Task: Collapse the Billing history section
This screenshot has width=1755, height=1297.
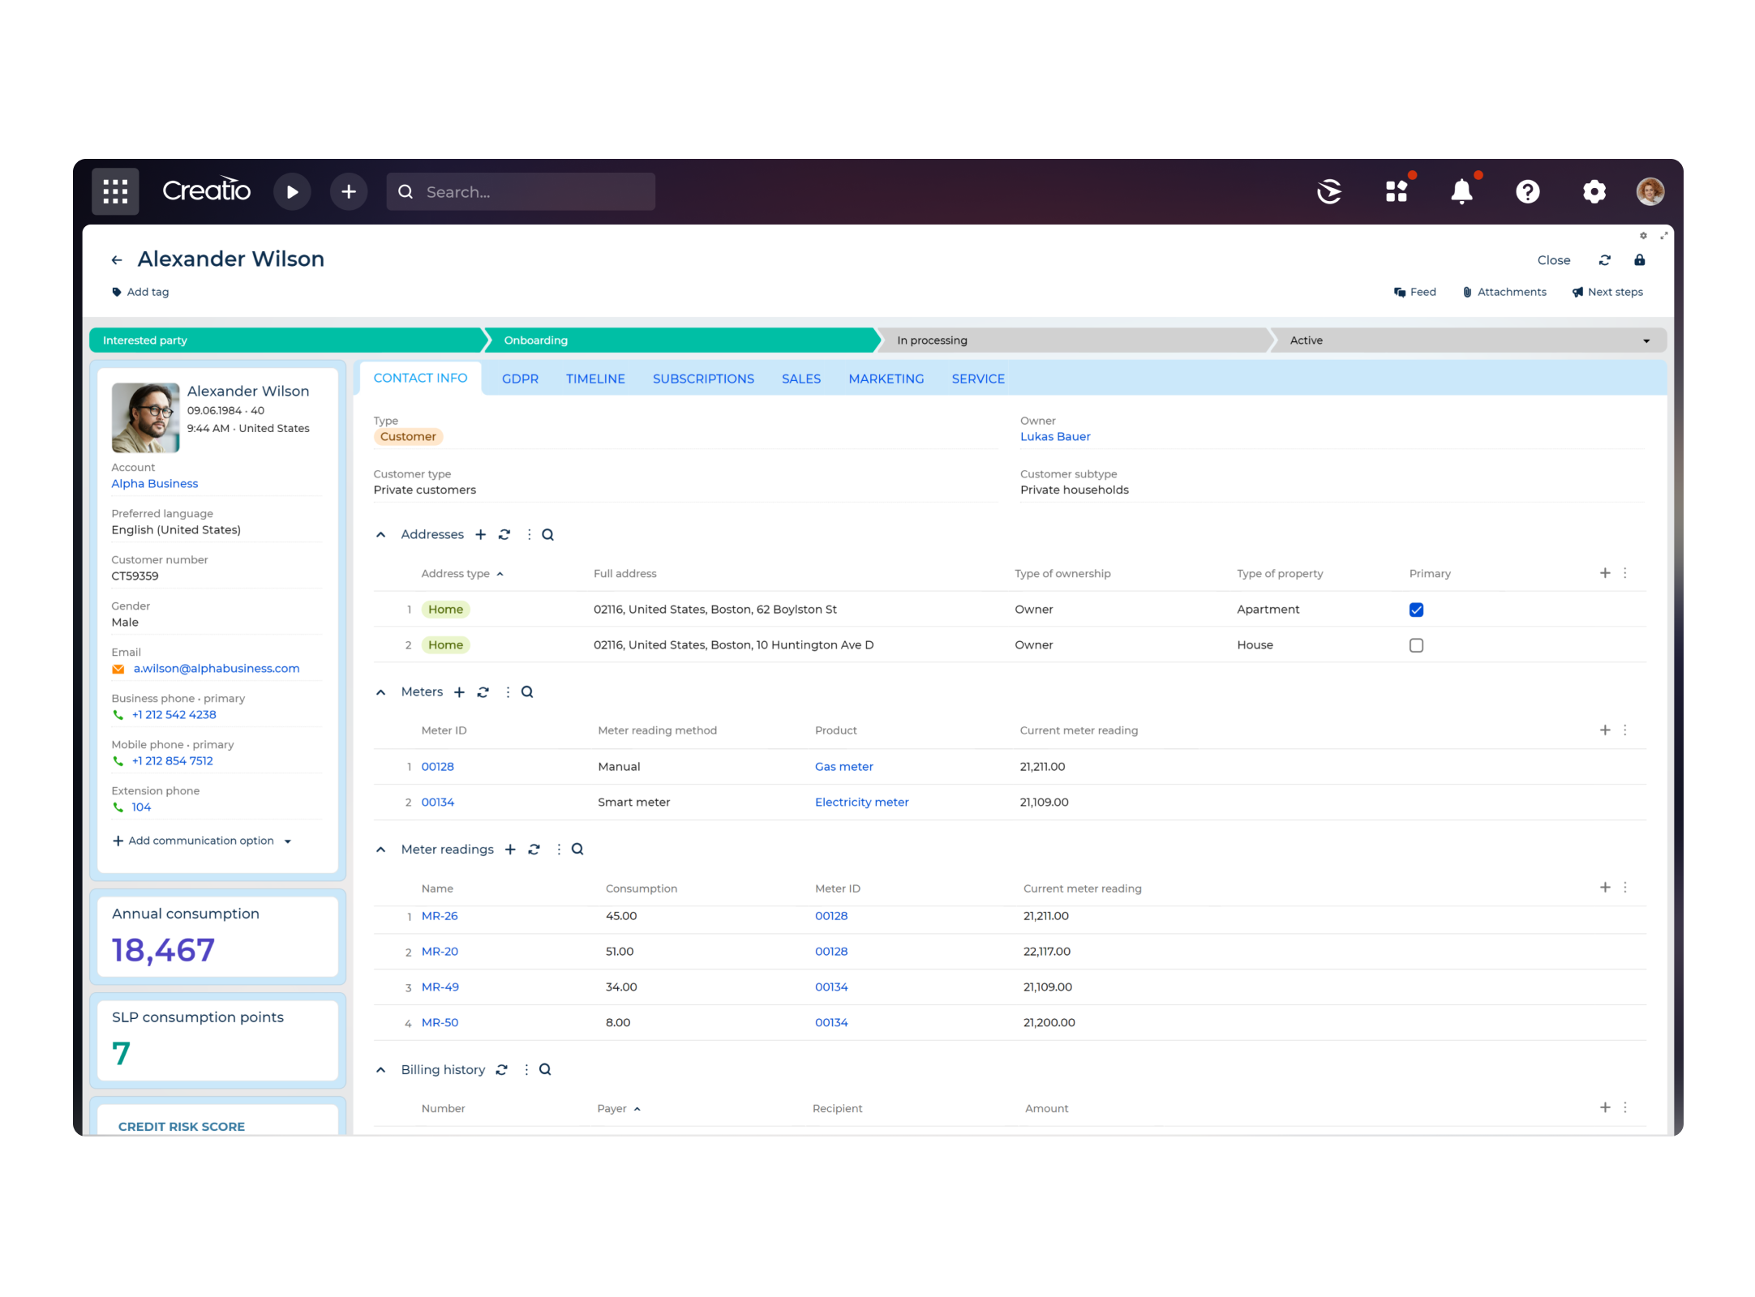Action: (380, 1069)
